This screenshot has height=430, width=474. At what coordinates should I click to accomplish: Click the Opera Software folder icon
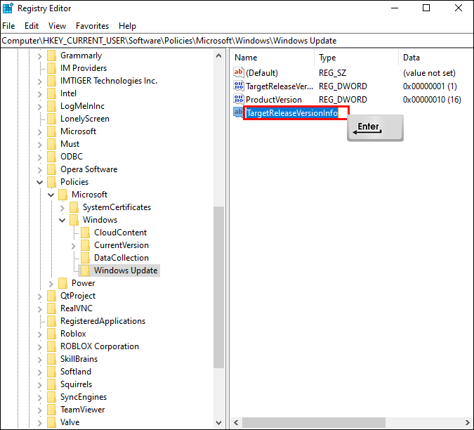click(52, 169)
